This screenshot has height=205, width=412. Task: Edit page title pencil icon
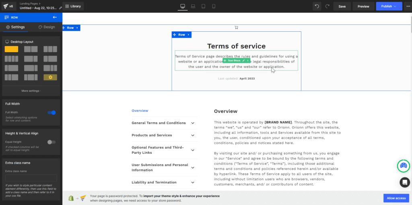point(61,8)
